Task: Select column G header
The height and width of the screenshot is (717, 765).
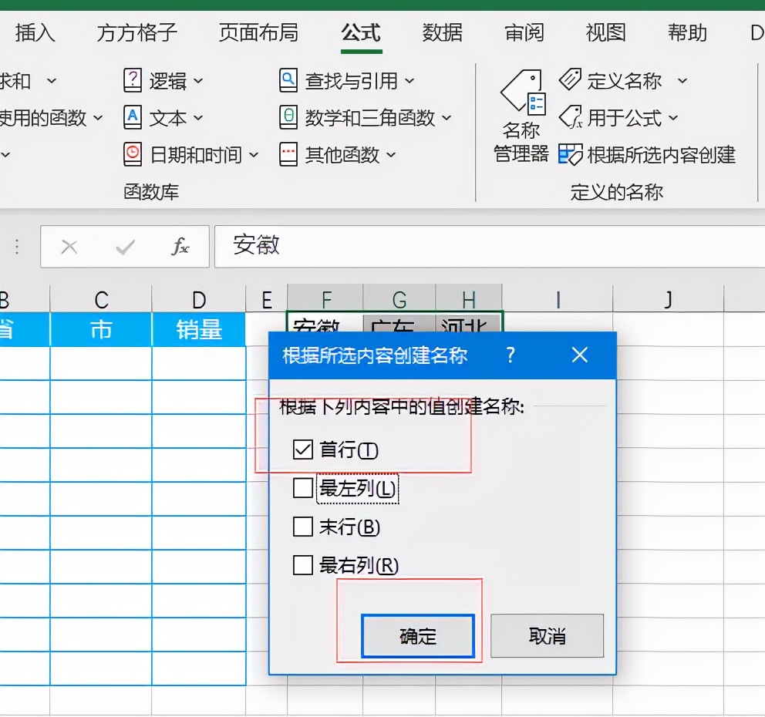Action: (x=399, y=299)
